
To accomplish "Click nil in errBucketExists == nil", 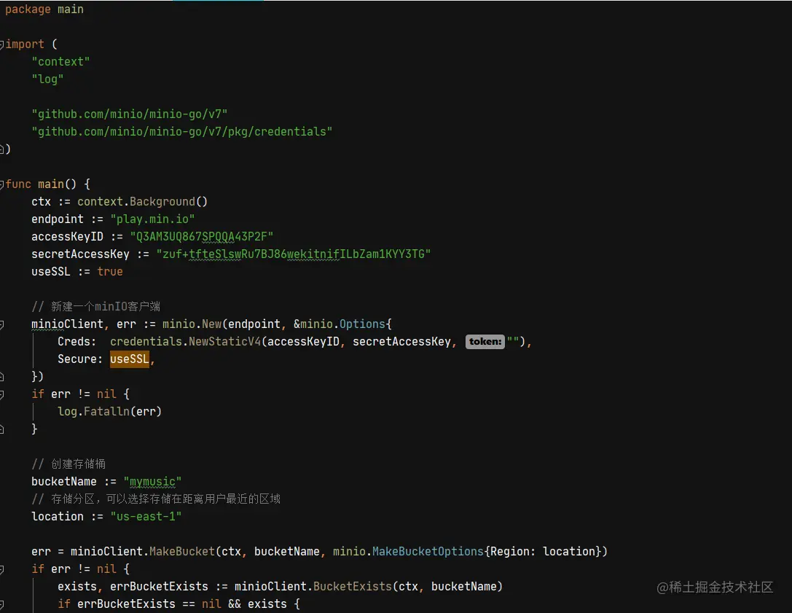I will pos(211,604).
